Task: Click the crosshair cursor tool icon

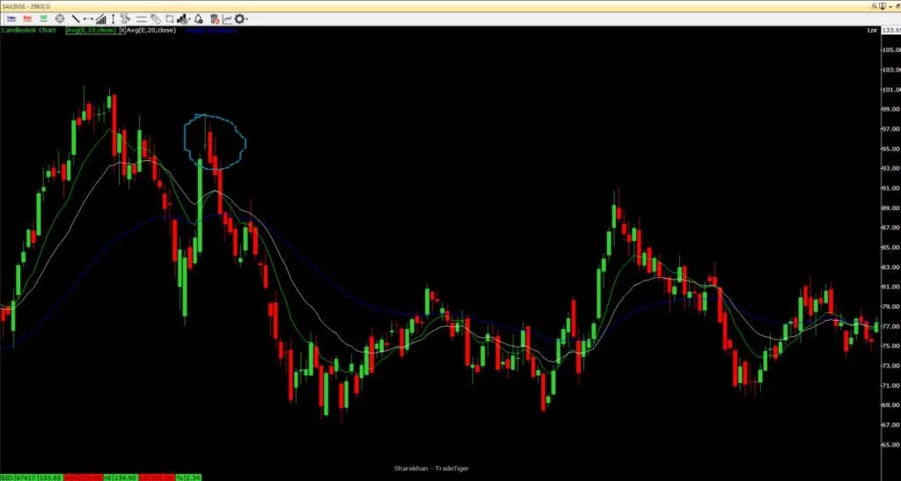Action: [61, 18]
